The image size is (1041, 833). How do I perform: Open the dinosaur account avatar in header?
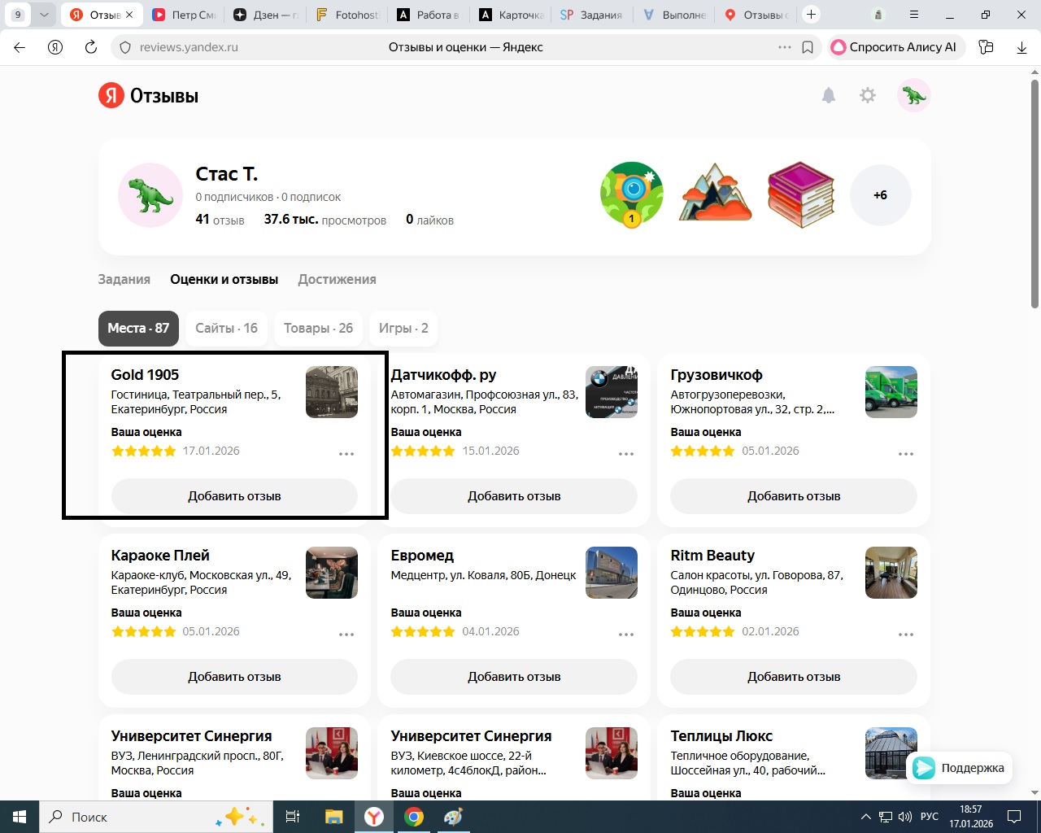[x=914, y=96]
